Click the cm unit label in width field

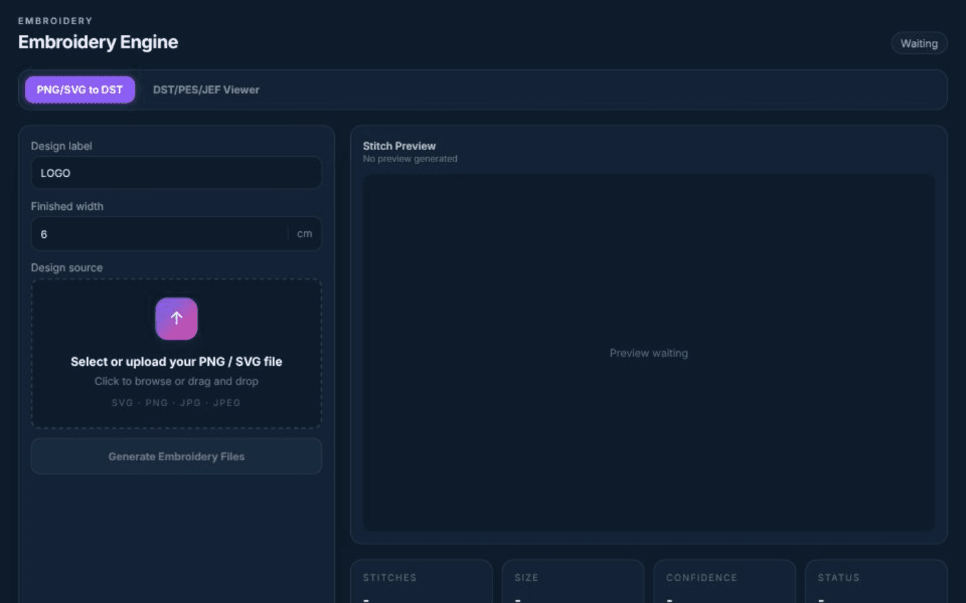pos(305,234)
